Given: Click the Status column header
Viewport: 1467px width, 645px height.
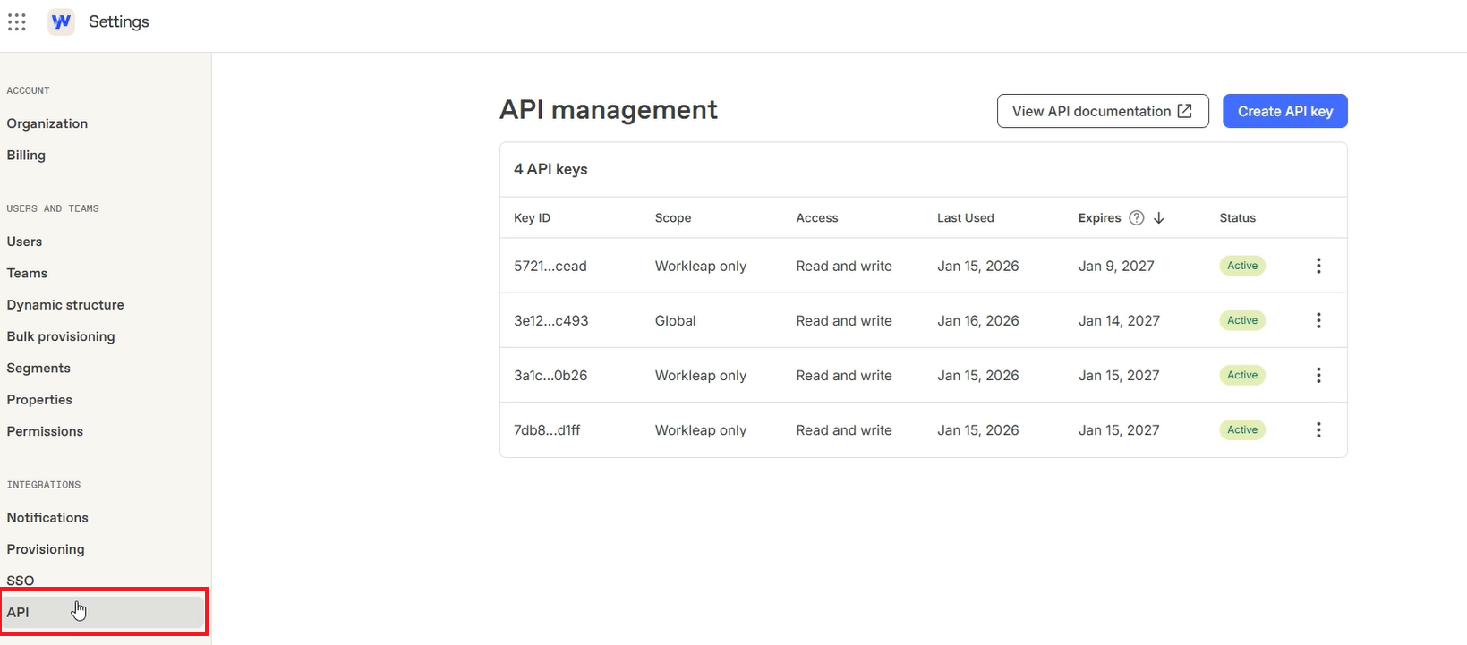Looking at the screenshot, I should pyautogui.click(x=1237, y=217).
